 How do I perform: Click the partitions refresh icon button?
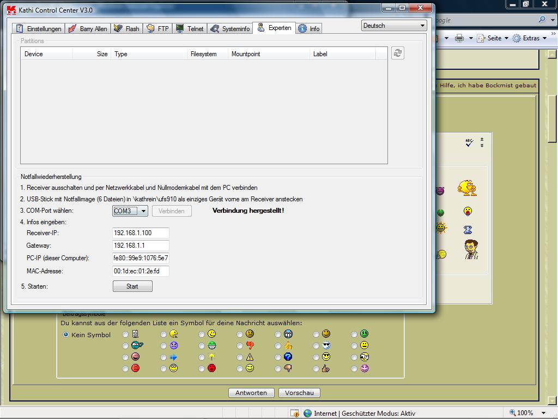(398, 53)
